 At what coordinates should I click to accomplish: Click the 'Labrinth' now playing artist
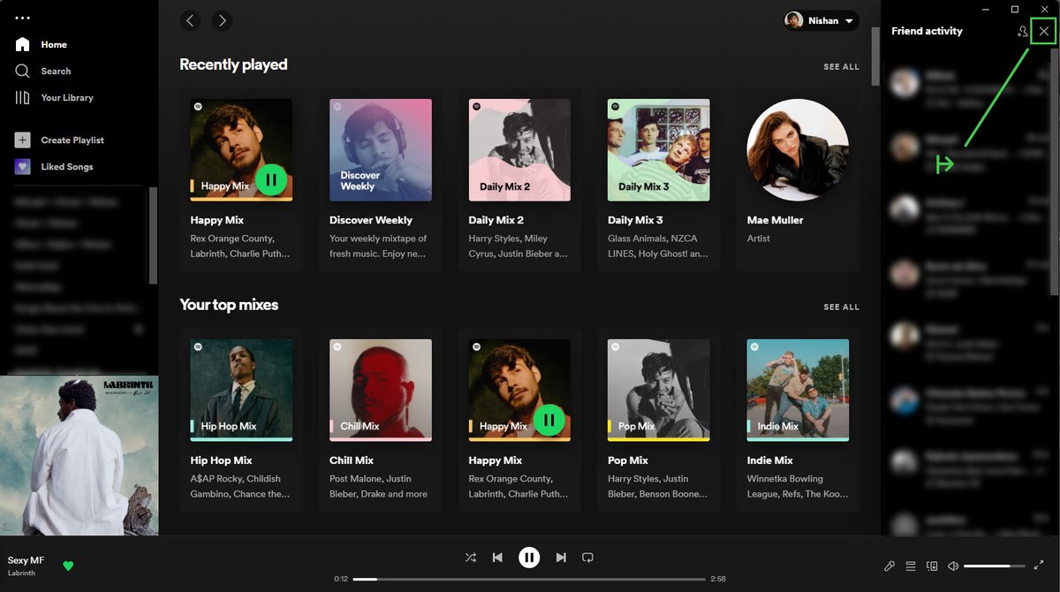22,573
